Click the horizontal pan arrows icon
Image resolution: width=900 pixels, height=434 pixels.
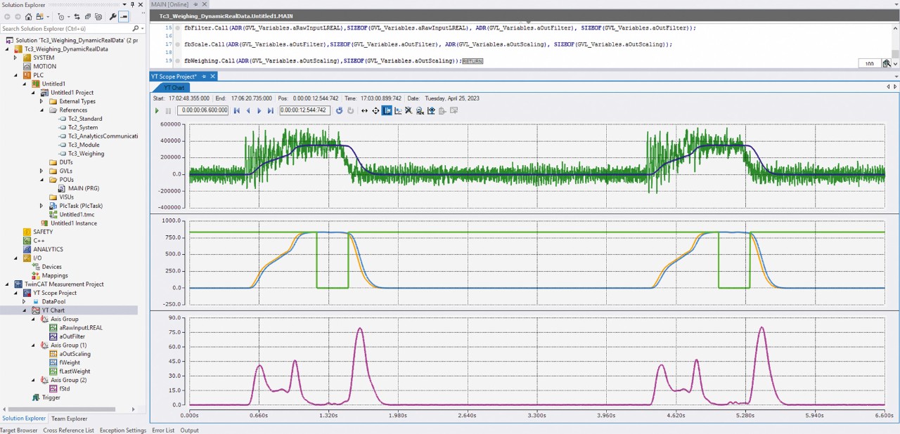tap(365, 110)
